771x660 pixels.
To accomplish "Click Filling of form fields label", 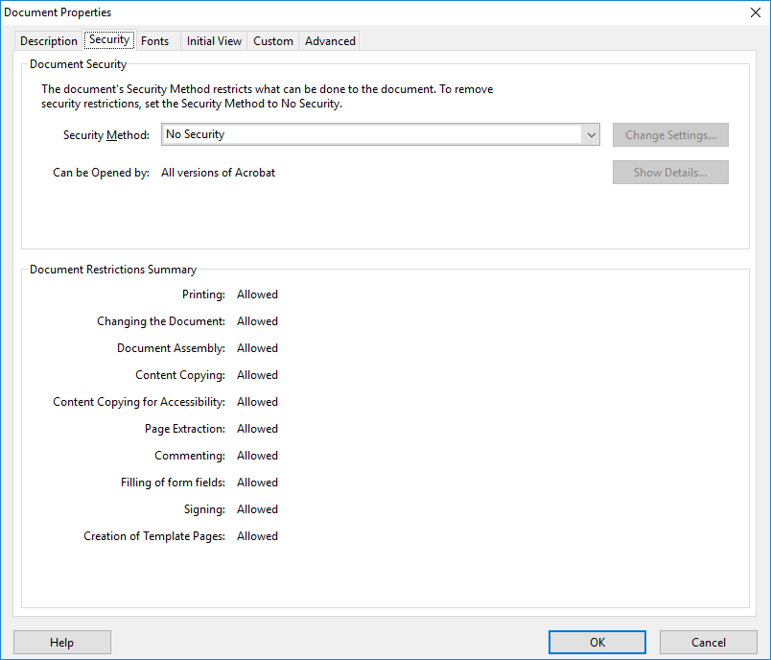I will pyautogui.click(x=173, y=483).
